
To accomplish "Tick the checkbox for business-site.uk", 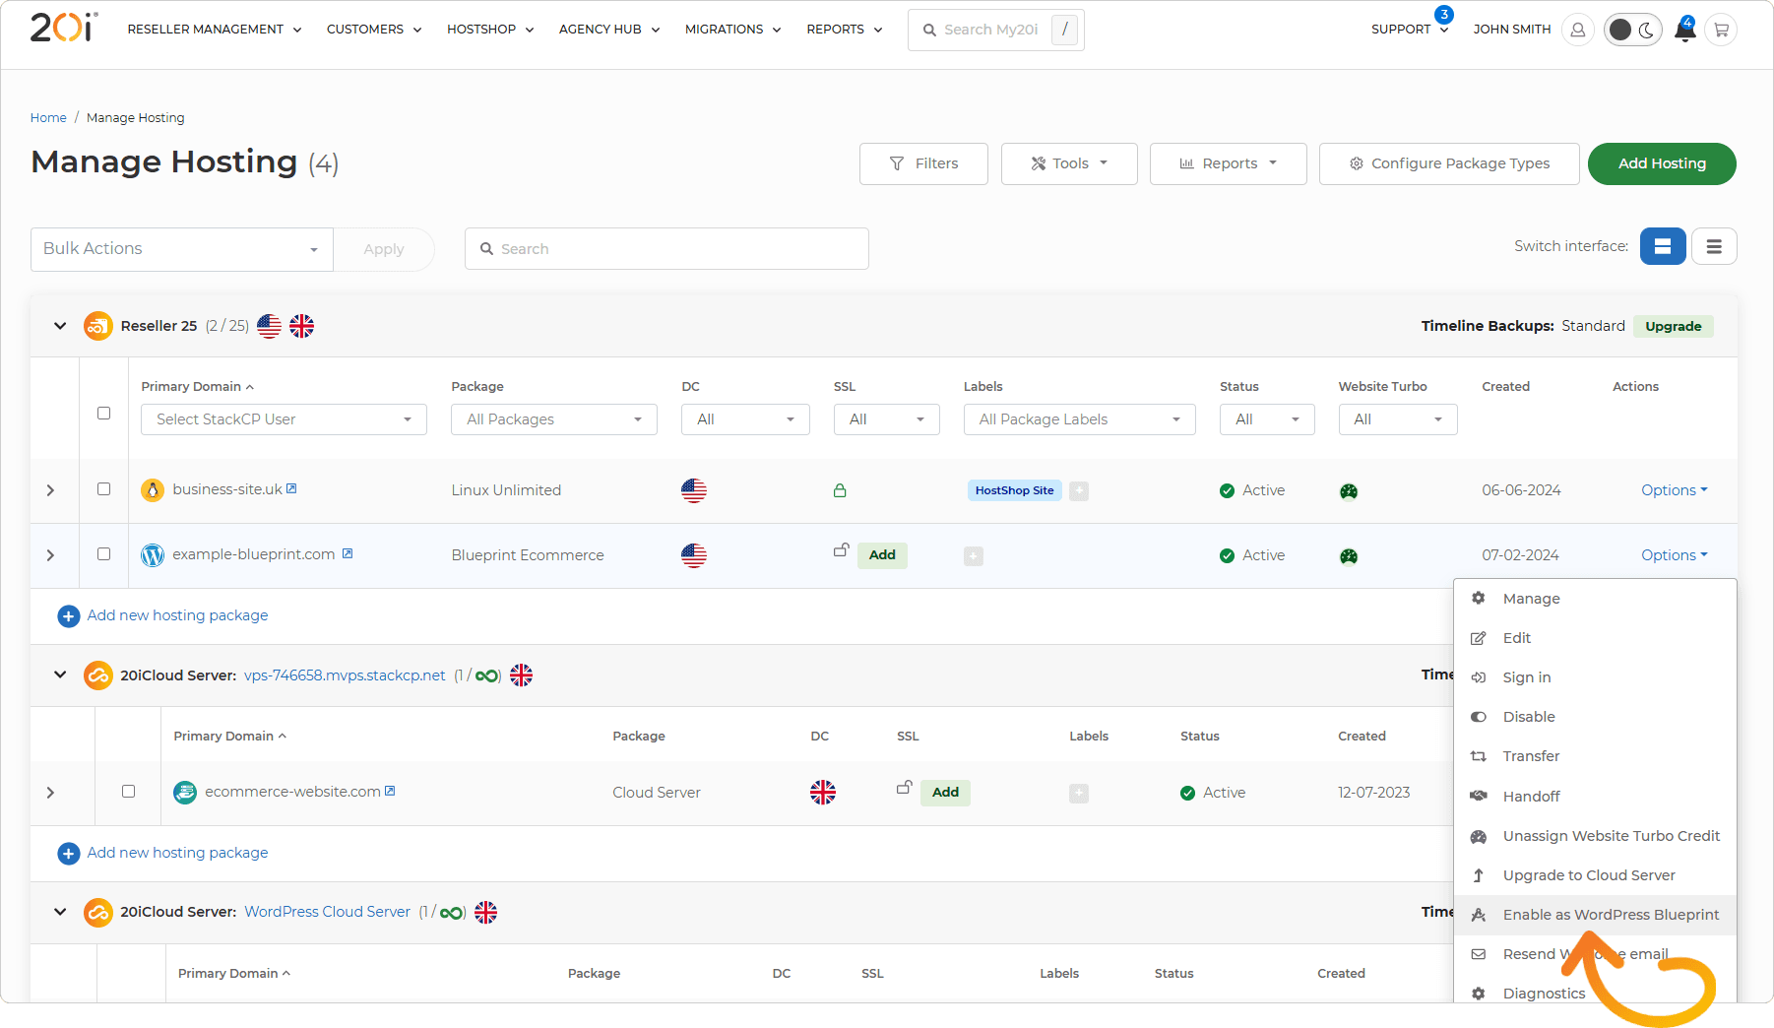I will tap(103, 489).
